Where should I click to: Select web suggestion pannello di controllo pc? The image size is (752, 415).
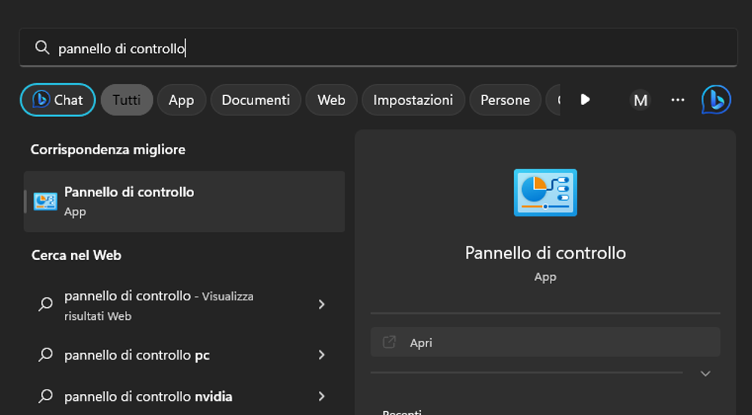184,355
